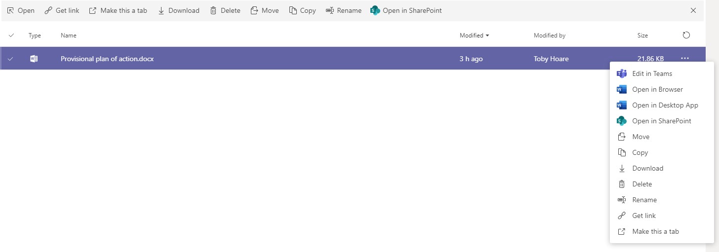Sort by the Modified column dropdown arrow
719x252 pixels.
click(x=487, y=36)
